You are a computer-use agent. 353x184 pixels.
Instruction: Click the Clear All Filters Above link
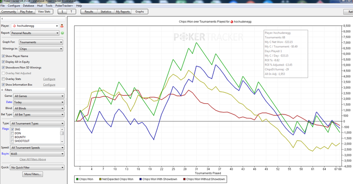(33, 159)
